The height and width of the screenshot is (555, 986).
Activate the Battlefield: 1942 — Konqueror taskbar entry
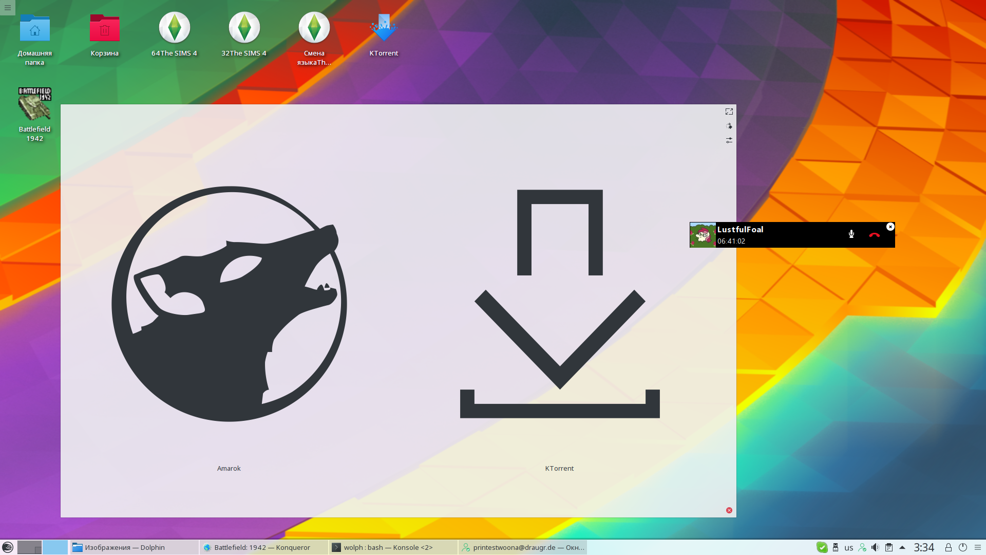pos(264,547)
